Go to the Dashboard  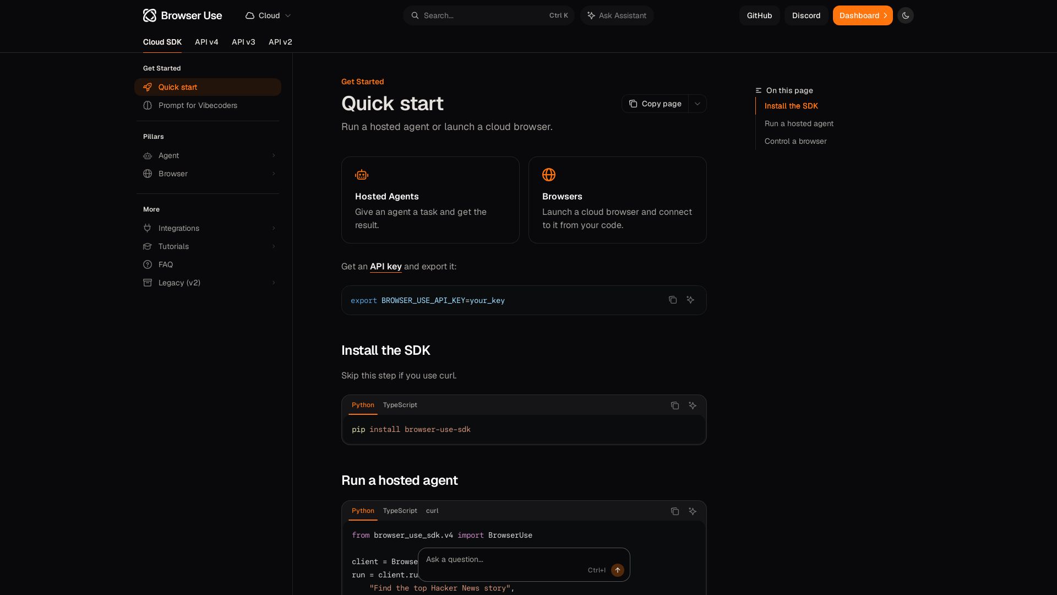click(x=863, y=15)
